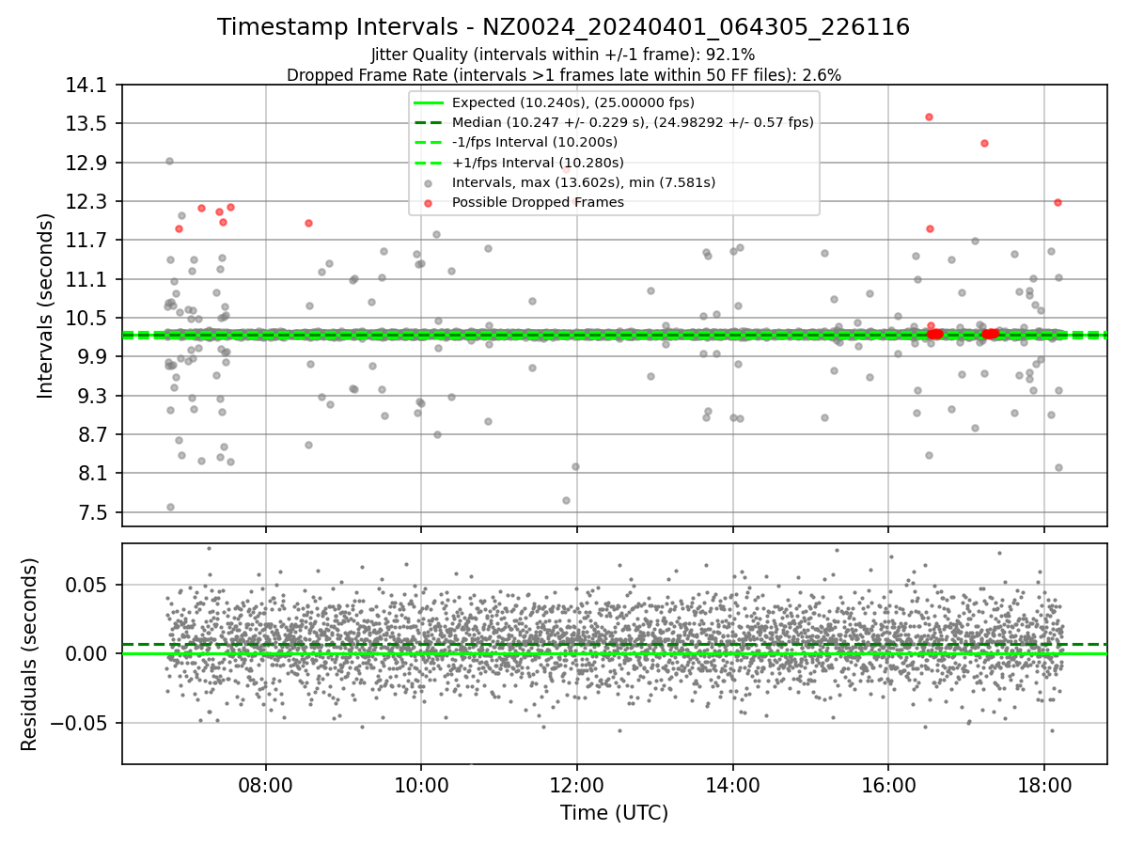Click legend entry "Expected (10.240s), (25.00000 fps)"

(x=572, y=102)
